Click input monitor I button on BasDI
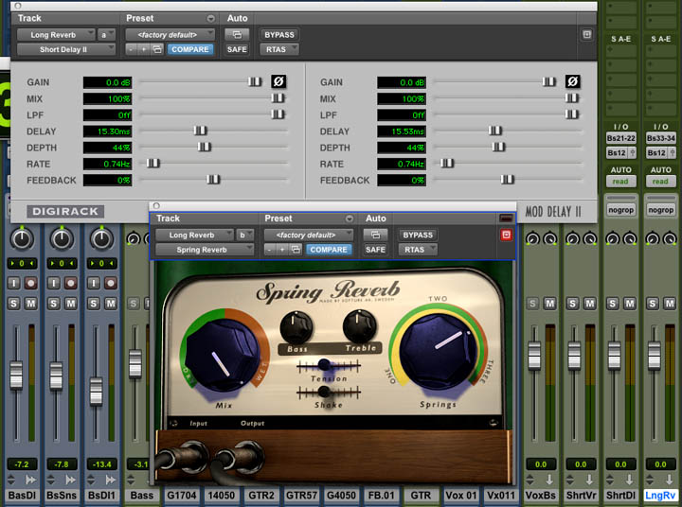682x507 pixels. click(14, 283)
